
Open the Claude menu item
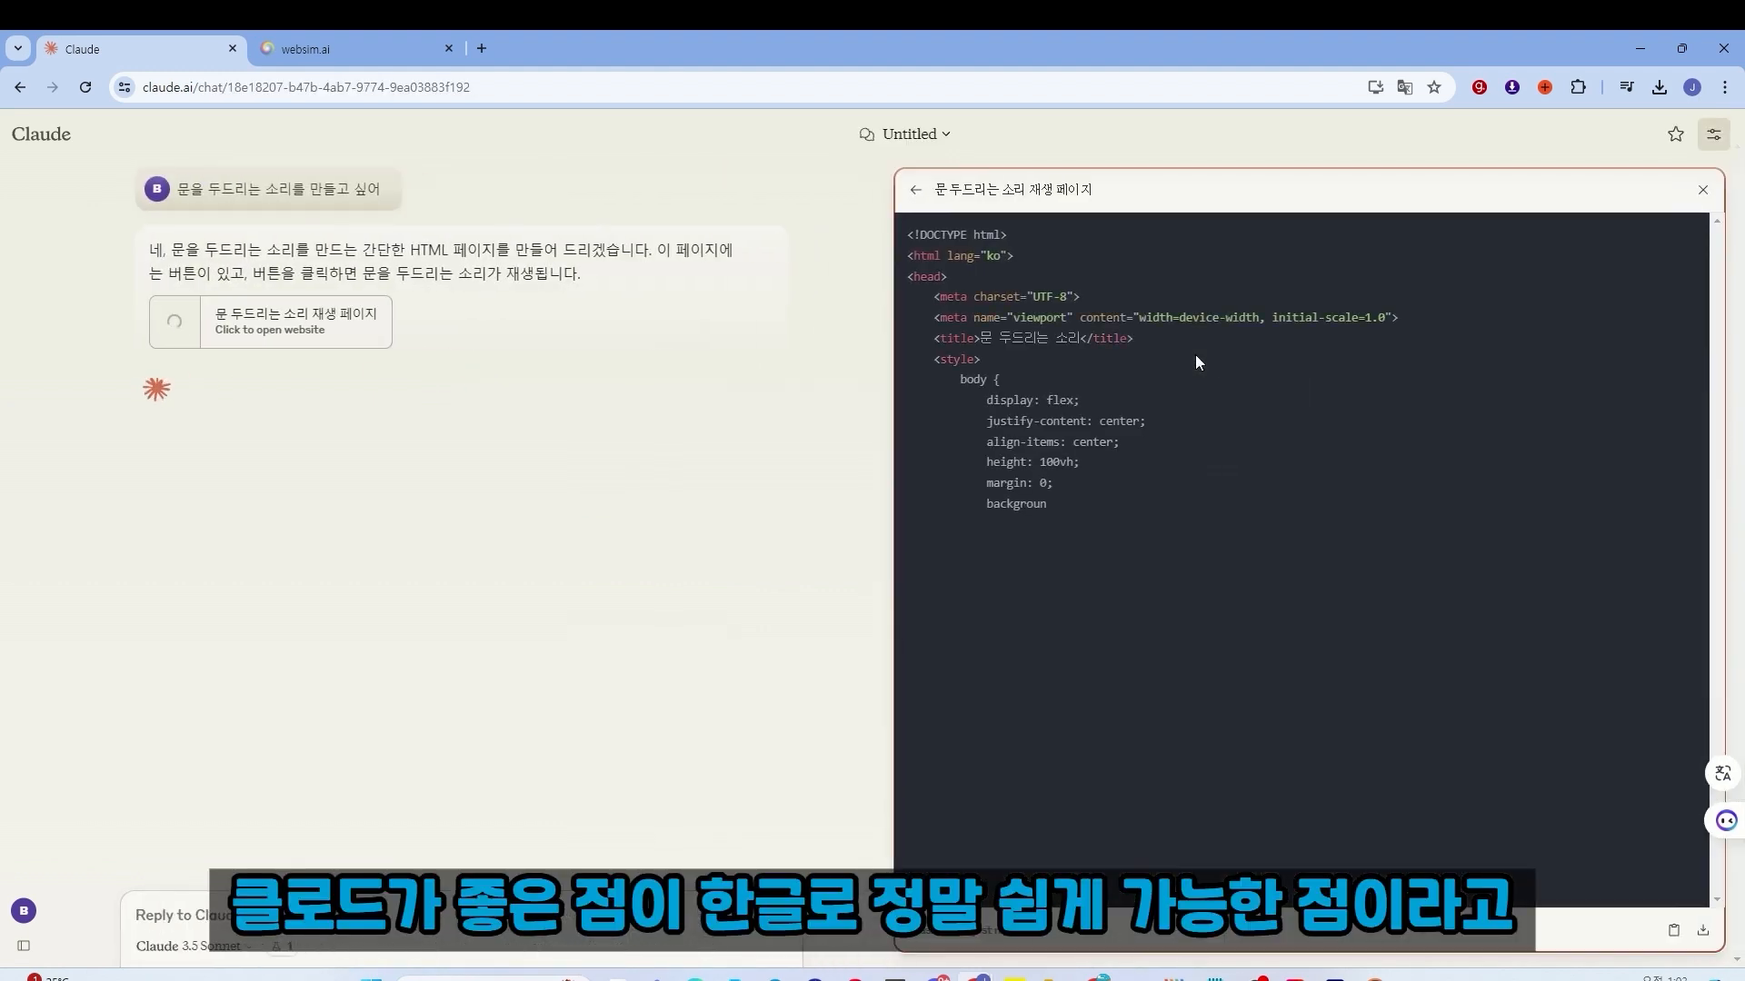point(40,133)
